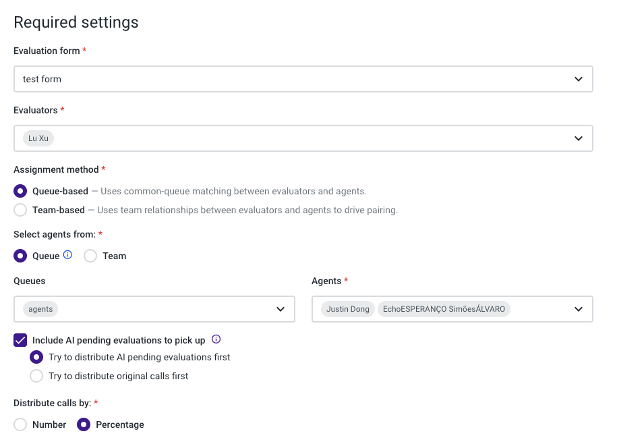Expand the Evaluators dropdown chevron

pos(578,138)
